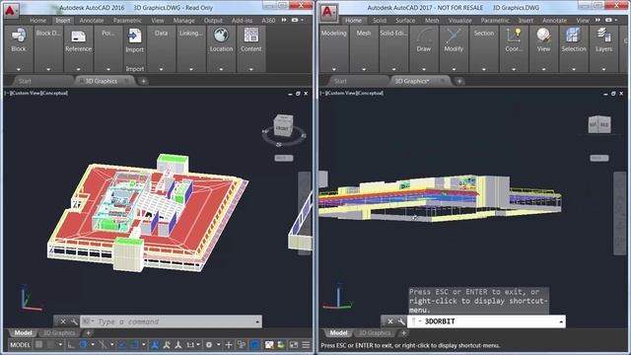This screenshot has height=355, width=631.
Task: Open the Home tab in AutoCAD 2016
Action: [37, 20]
